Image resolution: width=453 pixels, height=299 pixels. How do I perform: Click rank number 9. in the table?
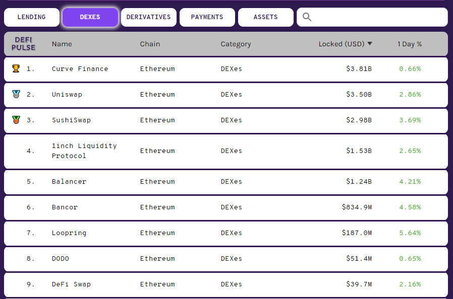(30, 284)
